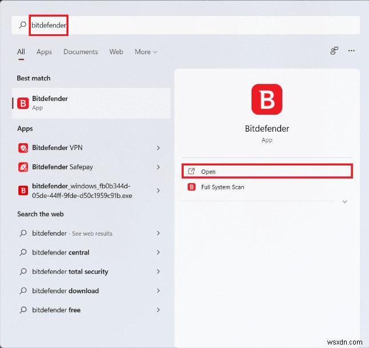The height and width of the screenshot is (348, 369).
Task: Click search icon beside 'See web results'
Action: (x=23, y=233)
